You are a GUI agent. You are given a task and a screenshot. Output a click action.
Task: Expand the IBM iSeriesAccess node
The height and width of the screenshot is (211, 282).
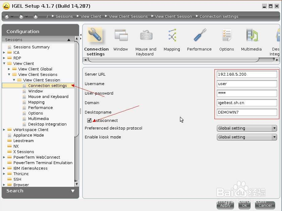coord(4,168)
